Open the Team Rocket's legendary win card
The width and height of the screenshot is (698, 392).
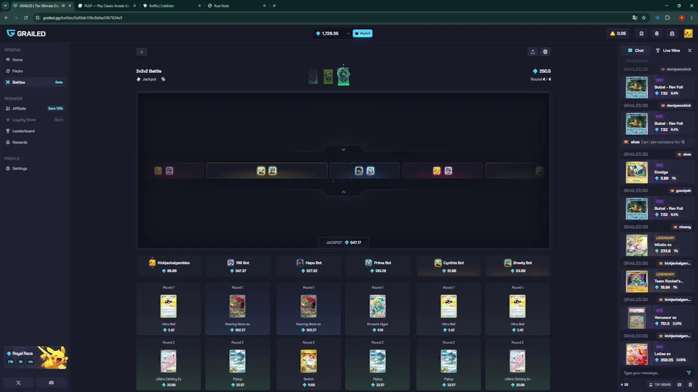658,281
